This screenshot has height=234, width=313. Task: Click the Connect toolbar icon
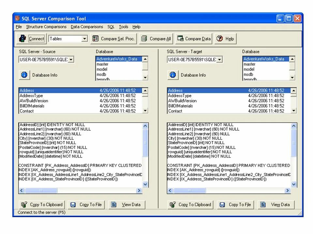click(x=22, y=39)
